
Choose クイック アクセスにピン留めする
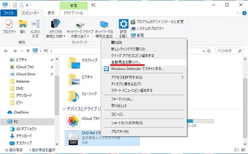144,55
